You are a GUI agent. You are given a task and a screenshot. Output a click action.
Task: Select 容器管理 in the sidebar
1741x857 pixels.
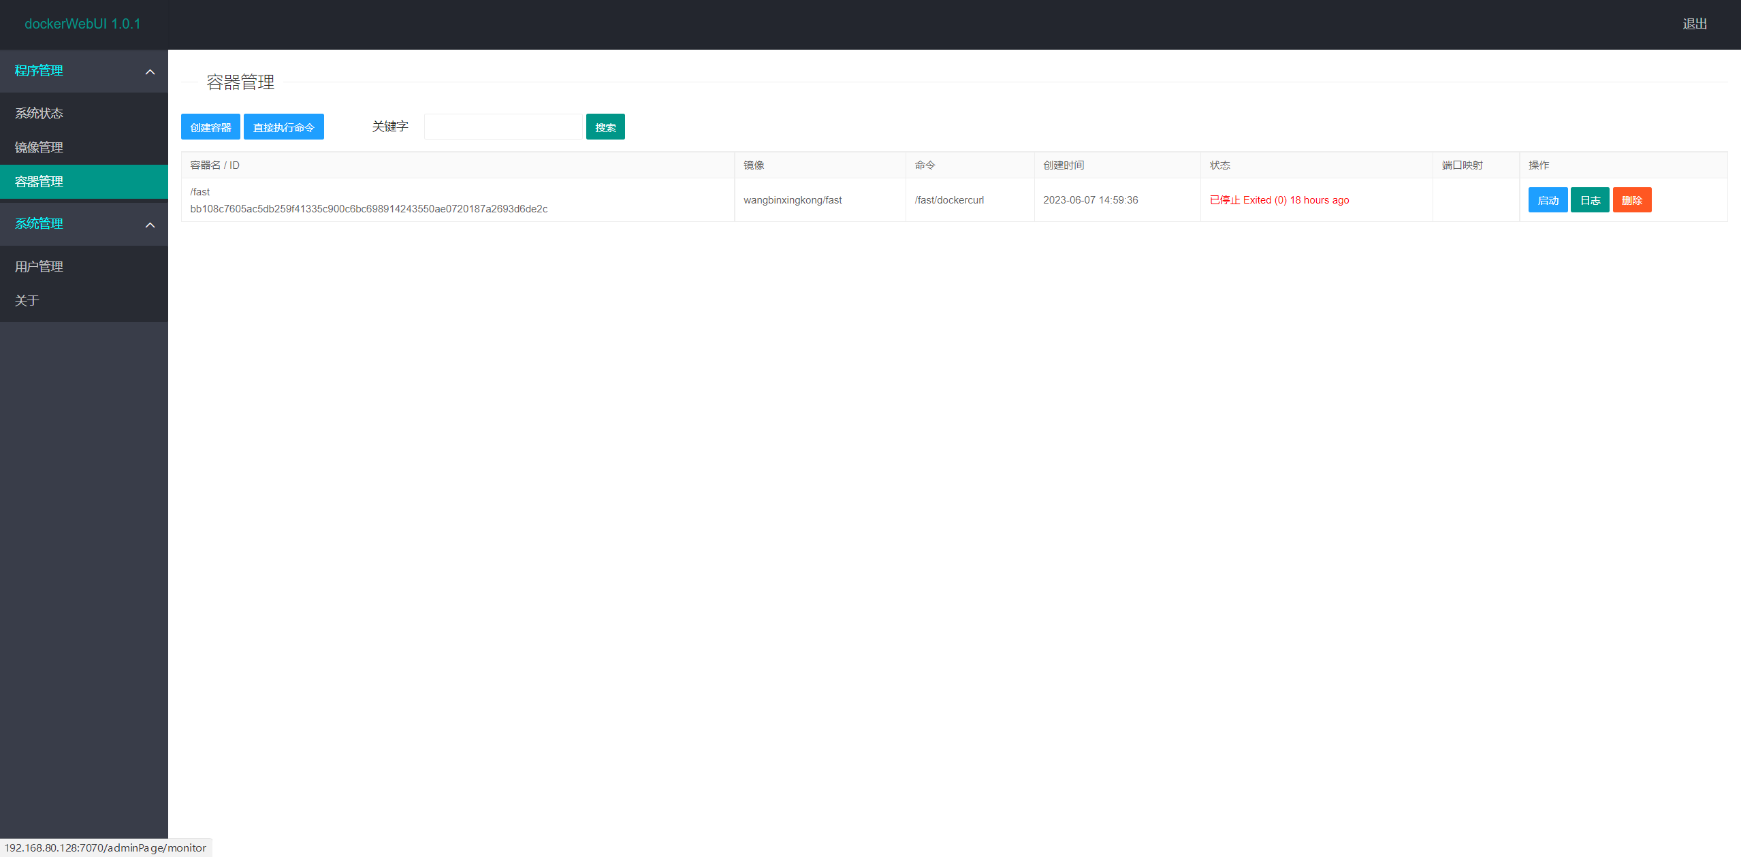pos(39,182)
